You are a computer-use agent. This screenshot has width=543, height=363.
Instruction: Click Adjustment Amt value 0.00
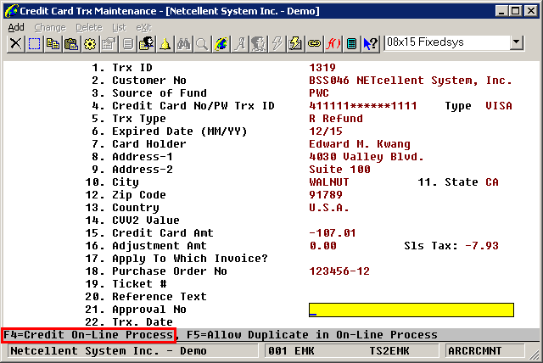pos(322,246)
